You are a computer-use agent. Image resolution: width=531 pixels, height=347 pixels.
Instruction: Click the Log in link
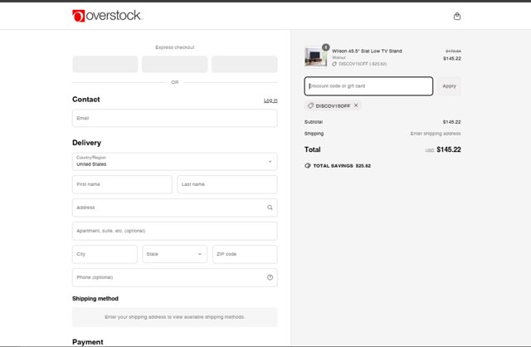coord(270,100)
